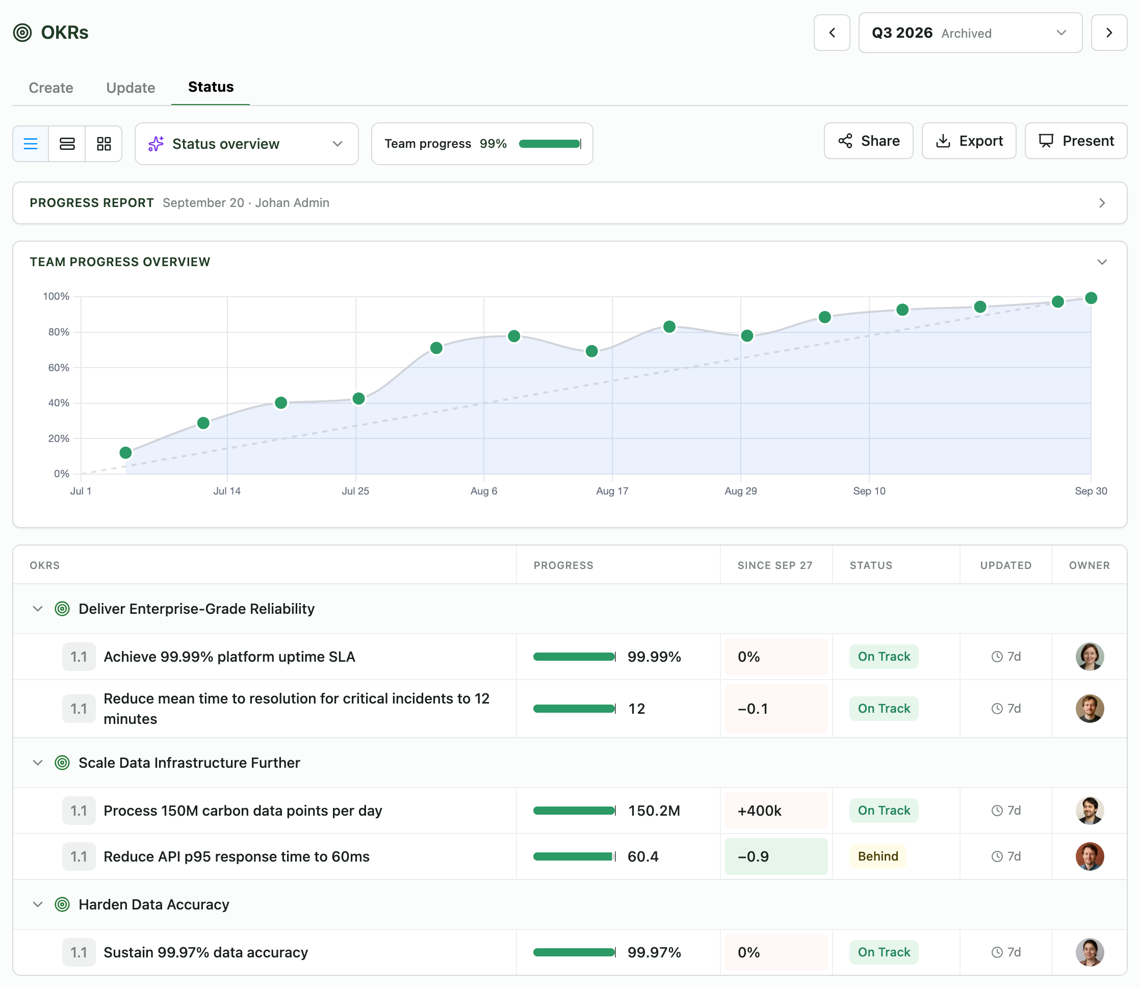Click the Share button
The width and height of the screenshot is (1140, 988).
pyautogui.click(x=868, y=141)
